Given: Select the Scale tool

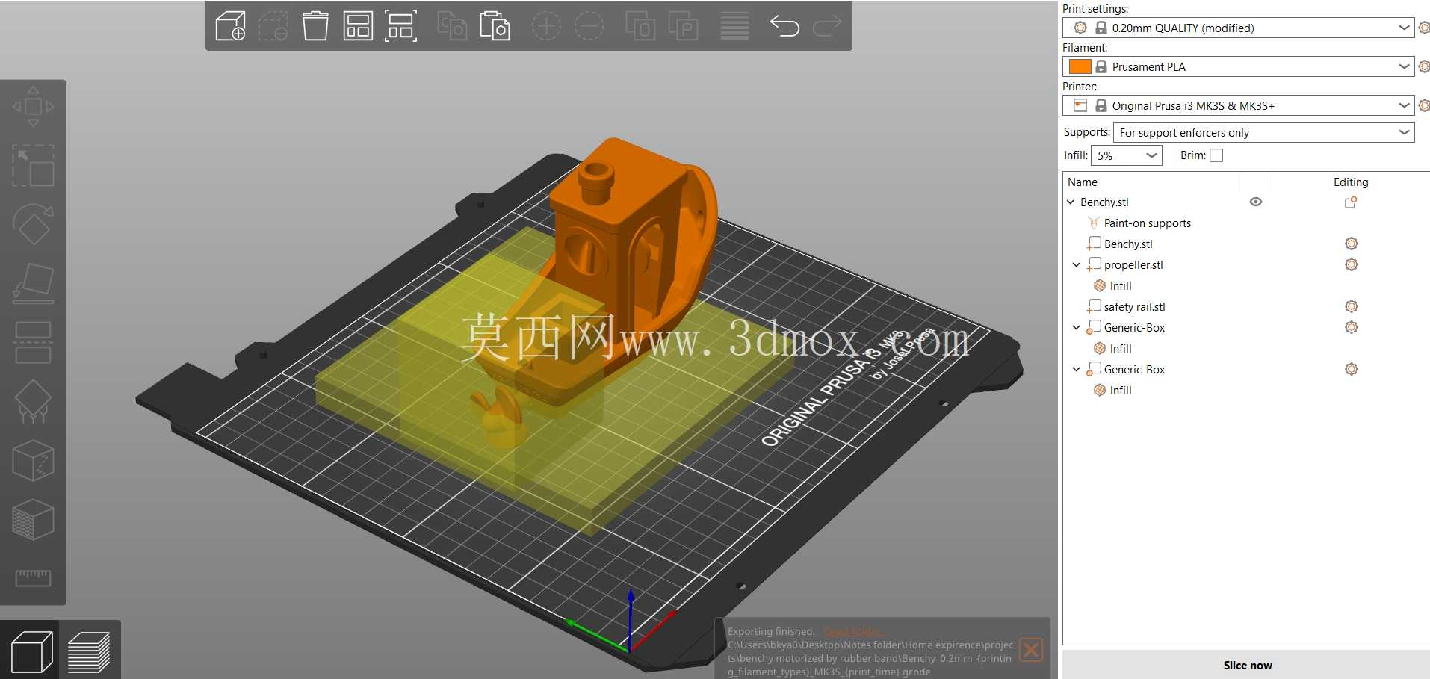Looking at the screenshot, I should [33, 165].
